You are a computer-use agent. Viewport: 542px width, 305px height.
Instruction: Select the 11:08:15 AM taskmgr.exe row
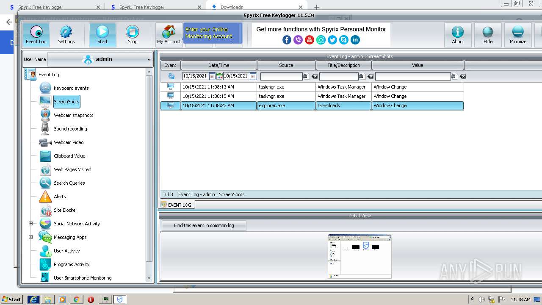pyautogui.click(x=312, y=96)
